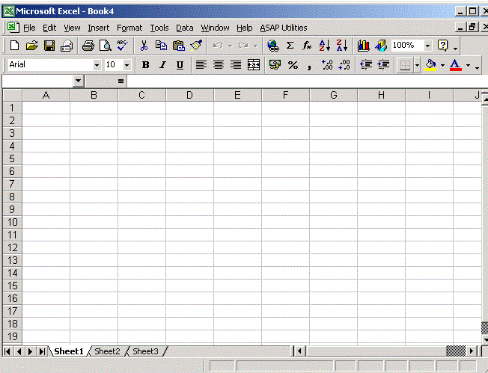Toggle align right
Image resolution: width=488 pixels, height=373 pixels.
pyautogui.click(x=236, y=65)
